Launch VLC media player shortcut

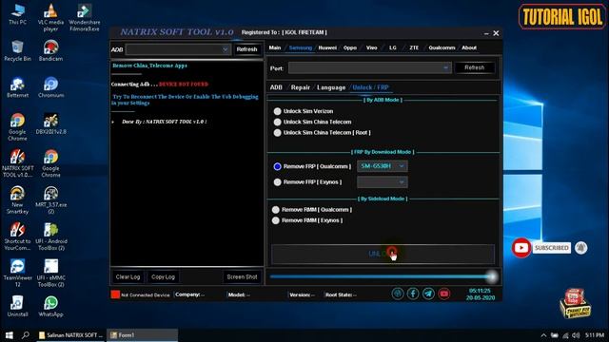(x=50, y=17)
